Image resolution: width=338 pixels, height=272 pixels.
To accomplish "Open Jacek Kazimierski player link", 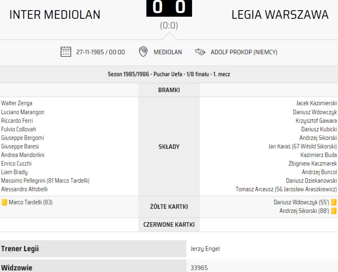I will (316, 103).
